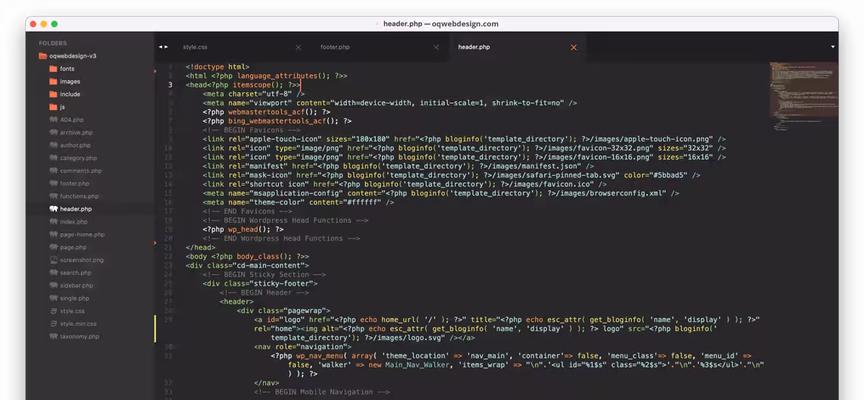Open taxonomy.php in the file tree
Screen dimensions: 864x400
(x=80, y=336)
